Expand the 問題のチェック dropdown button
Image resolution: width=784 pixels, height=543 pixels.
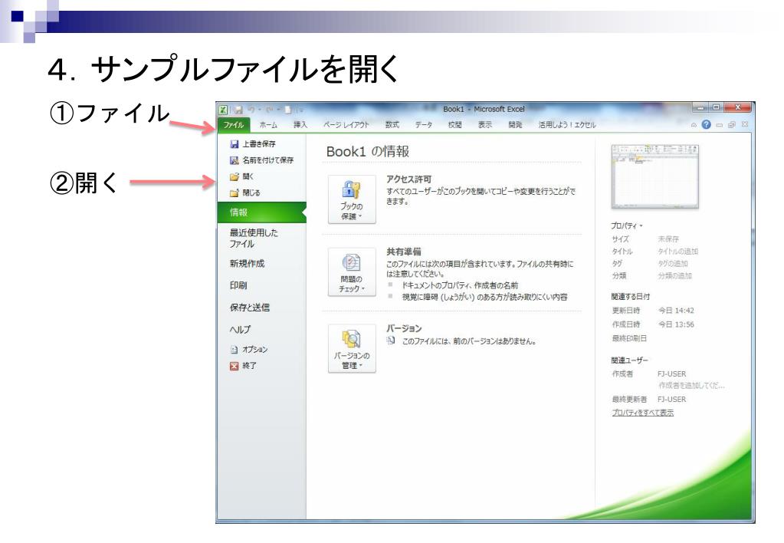[x=352, y=271]
